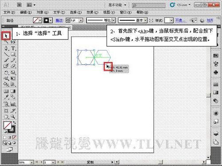Select the Line Segment tool
222x166 pixels.
(x=6, y=54)
